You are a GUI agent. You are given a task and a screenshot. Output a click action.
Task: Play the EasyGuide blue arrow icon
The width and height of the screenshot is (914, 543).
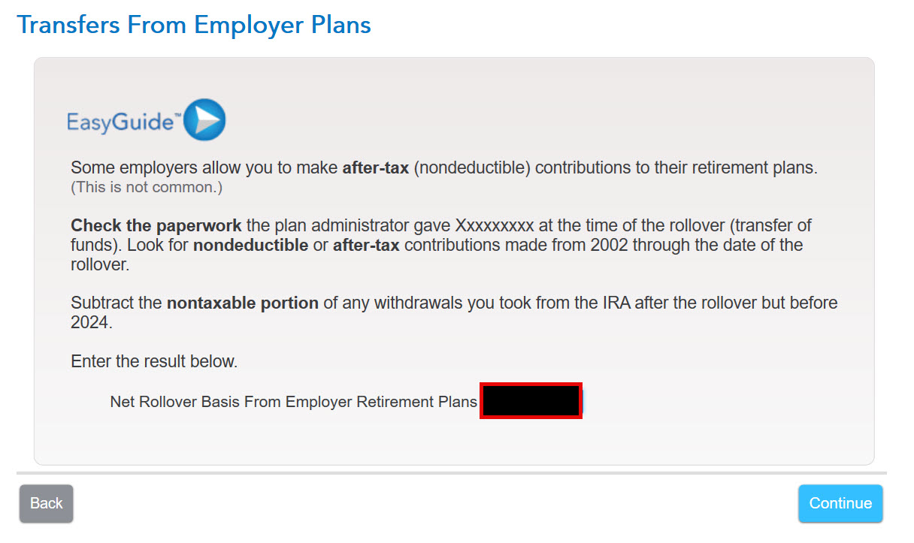(204, 119)
